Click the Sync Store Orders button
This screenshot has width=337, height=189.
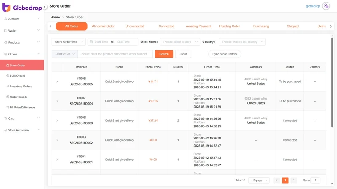point(225,54)
